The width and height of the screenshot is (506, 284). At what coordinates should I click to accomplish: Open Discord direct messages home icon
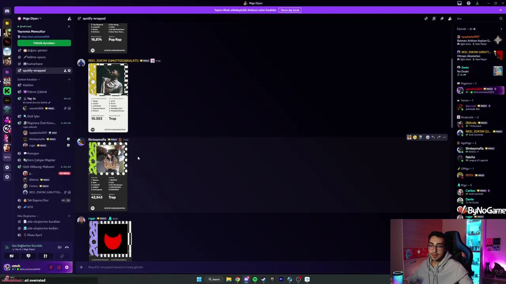(7, 11)
